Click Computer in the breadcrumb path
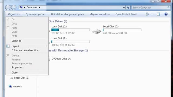 click(32, 7)
